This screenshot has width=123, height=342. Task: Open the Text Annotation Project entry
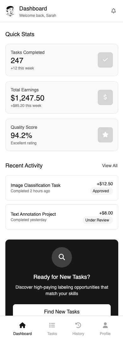tap(62, 217)
